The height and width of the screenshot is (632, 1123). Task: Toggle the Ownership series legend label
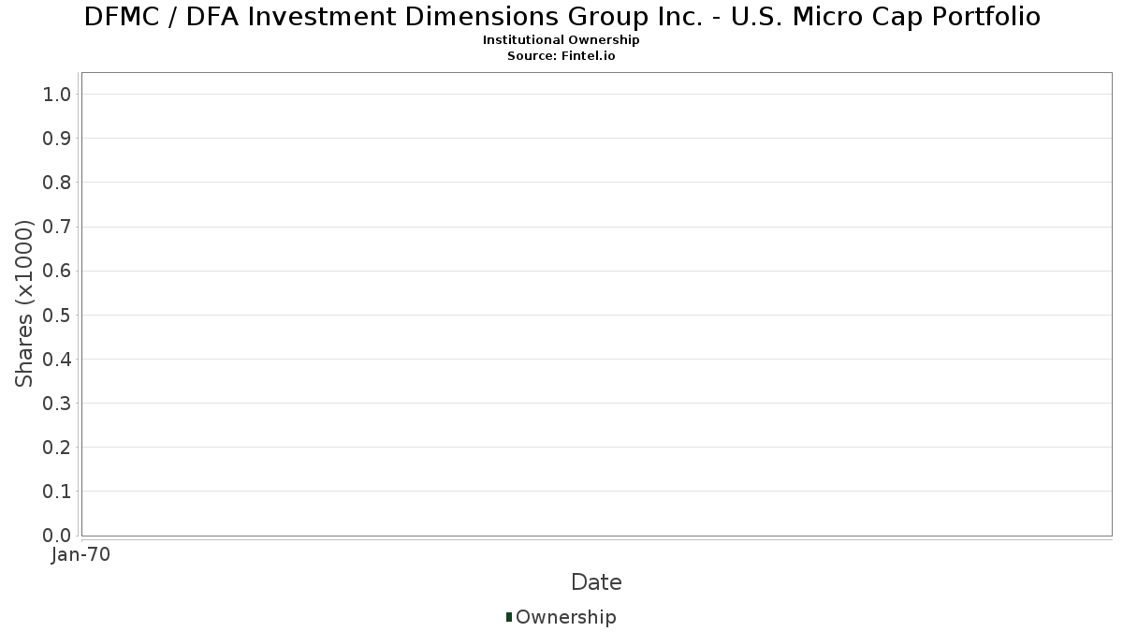coord(565,617)
